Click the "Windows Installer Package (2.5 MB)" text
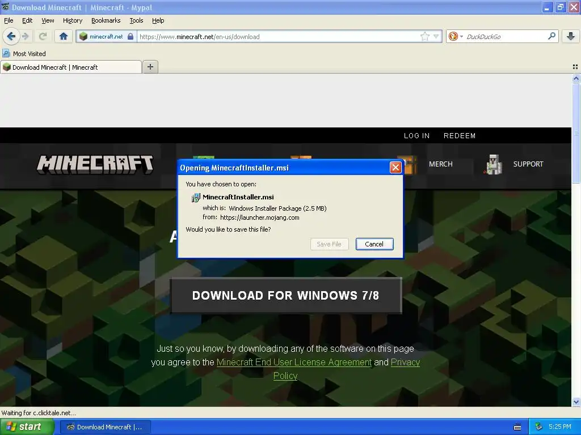581x435 pixels. 277,208
